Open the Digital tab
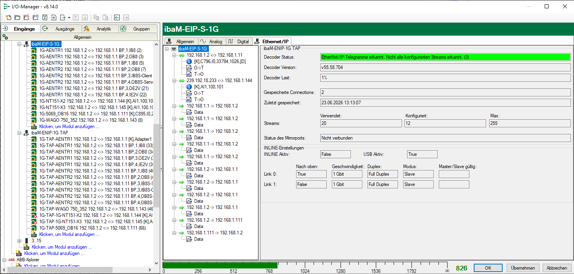Image resolution: width=574 pixels, height=274 pixels. click(x=239, y=41)
